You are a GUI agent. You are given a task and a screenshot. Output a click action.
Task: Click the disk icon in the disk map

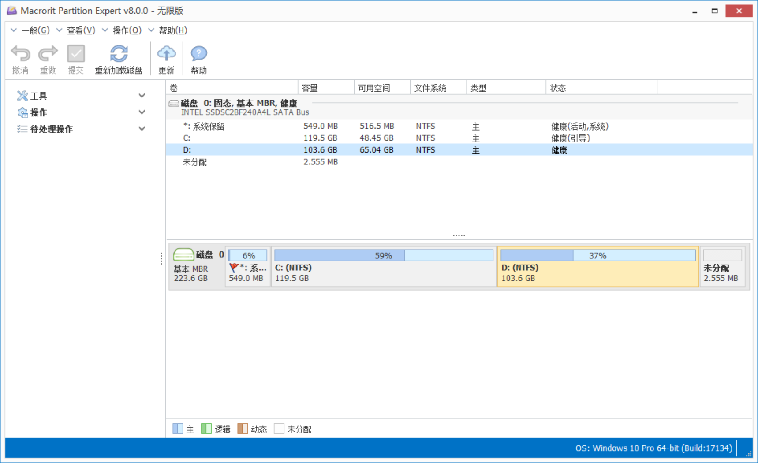click(183, 254)
